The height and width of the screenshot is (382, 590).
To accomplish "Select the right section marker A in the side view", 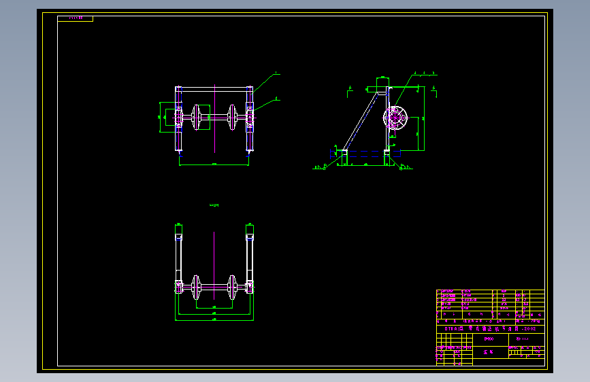I will [x=434, y=92].
